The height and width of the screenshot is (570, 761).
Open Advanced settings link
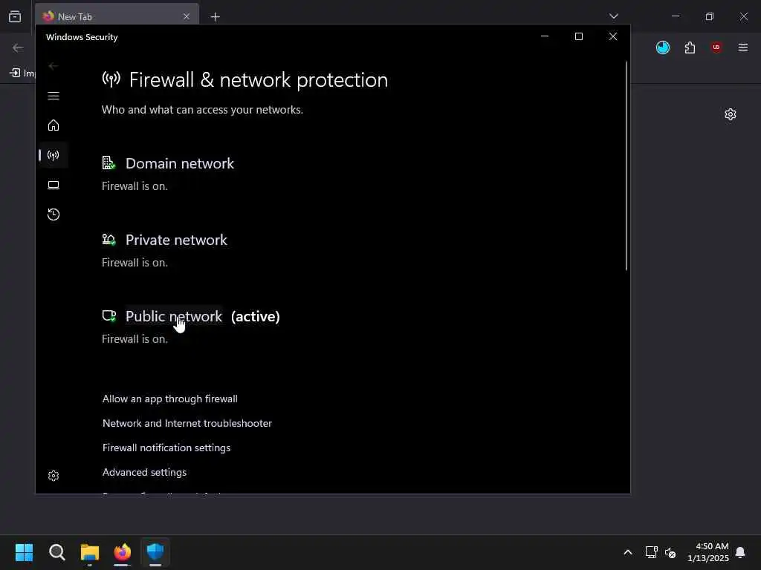click(x=144, y=472)
